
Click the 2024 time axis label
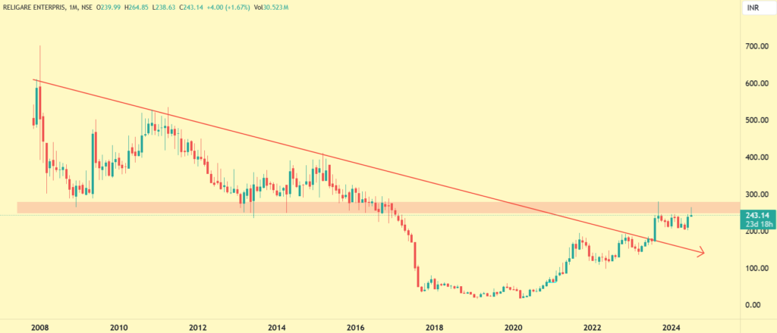[x=672, y=327]
